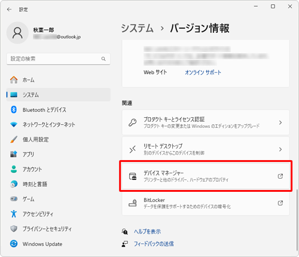Screen dimensions: 299x257
Task: Click the remote desktop arrows icon
Action: 133,149
